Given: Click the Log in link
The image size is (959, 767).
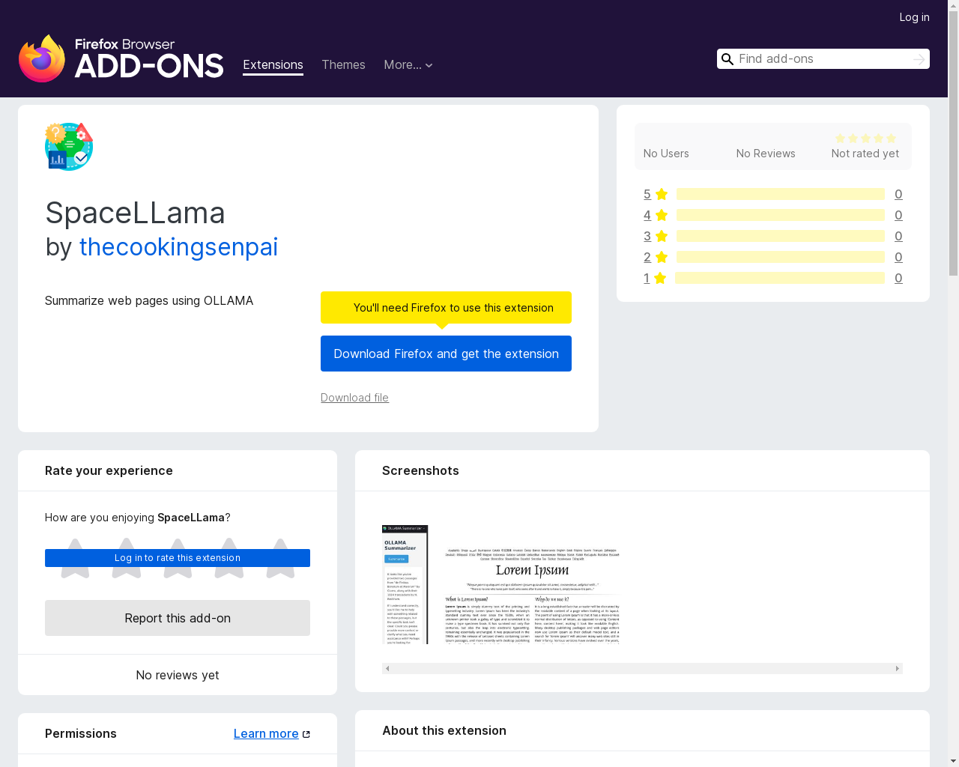Looking at the screenshot, I should pyautogui.click(x=914, y=17).
